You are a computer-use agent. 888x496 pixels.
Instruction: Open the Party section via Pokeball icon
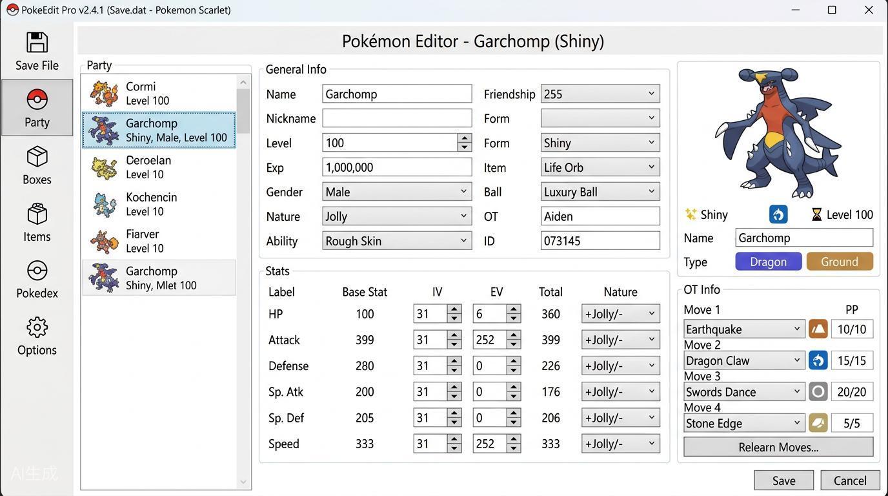click(x=37, y=99)
